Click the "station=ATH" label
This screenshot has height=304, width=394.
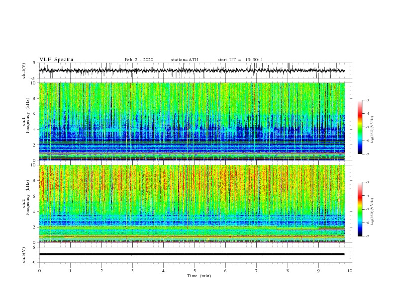click(185, 60)
